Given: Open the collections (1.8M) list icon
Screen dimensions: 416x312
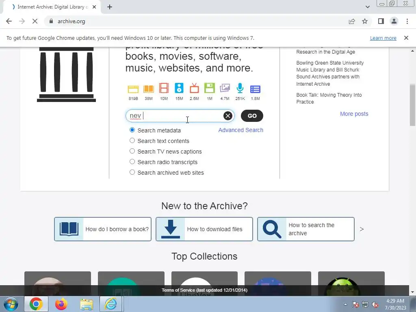Looking at the screenshot, I should click(255, 89).
